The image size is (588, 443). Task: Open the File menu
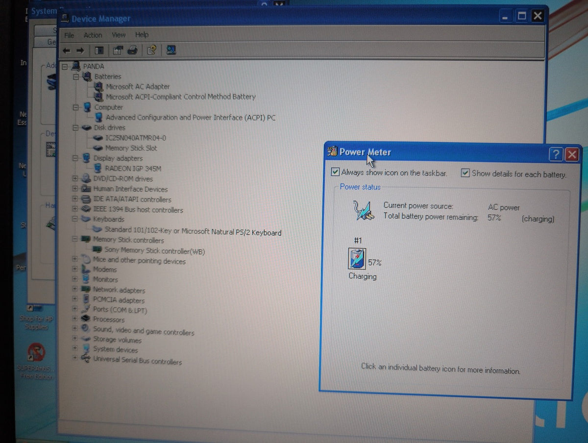(x=69, y=35)
